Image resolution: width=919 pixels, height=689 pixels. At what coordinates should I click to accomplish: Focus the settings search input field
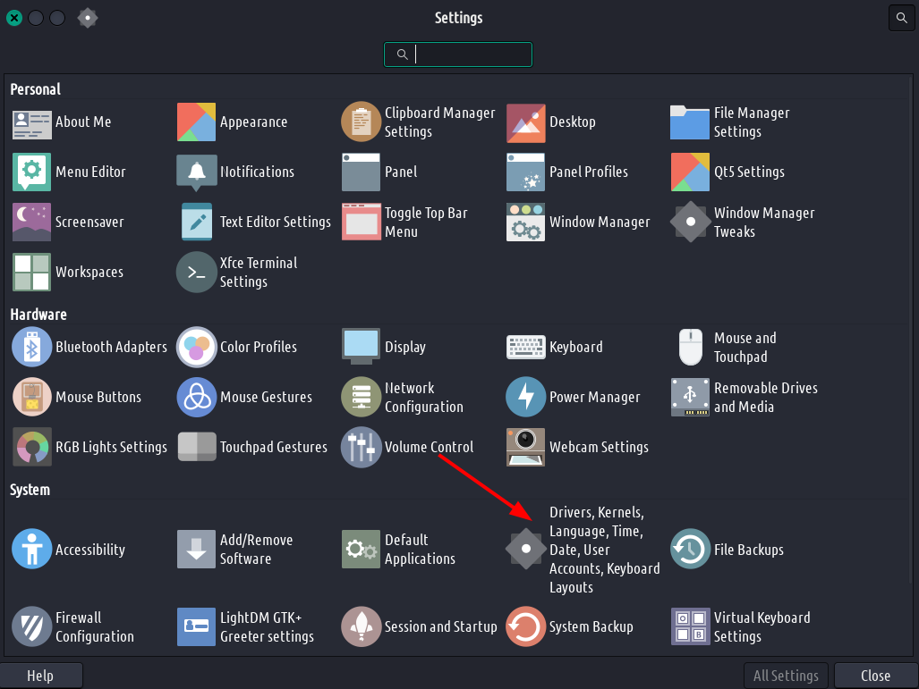[458, 55]
